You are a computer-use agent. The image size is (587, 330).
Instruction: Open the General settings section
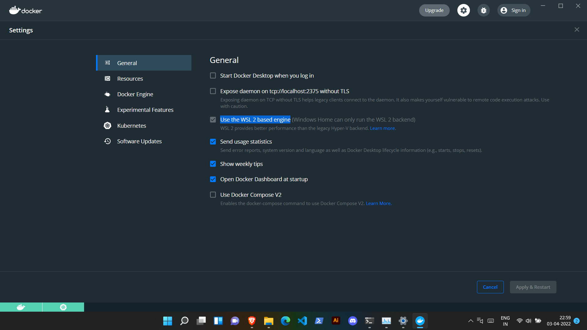point(144,63)
